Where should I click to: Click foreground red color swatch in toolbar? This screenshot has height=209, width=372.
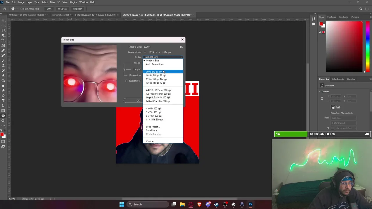[x=2, y=134]
